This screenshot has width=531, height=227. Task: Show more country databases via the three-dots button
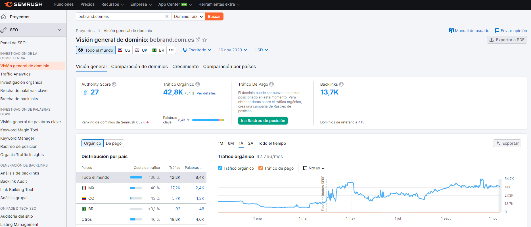[171, 50]
